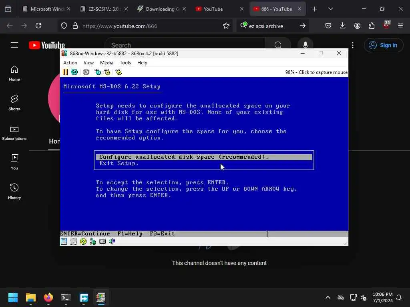Open History in the YouTube sidebar
Screen dimensions: 410x307
(x=14, y=191)
